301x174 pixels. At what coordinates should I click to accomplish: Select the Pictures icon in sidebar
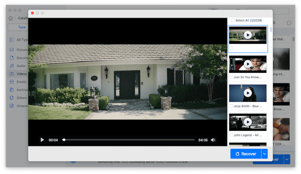pyautogui.click(x=12, y=50)
